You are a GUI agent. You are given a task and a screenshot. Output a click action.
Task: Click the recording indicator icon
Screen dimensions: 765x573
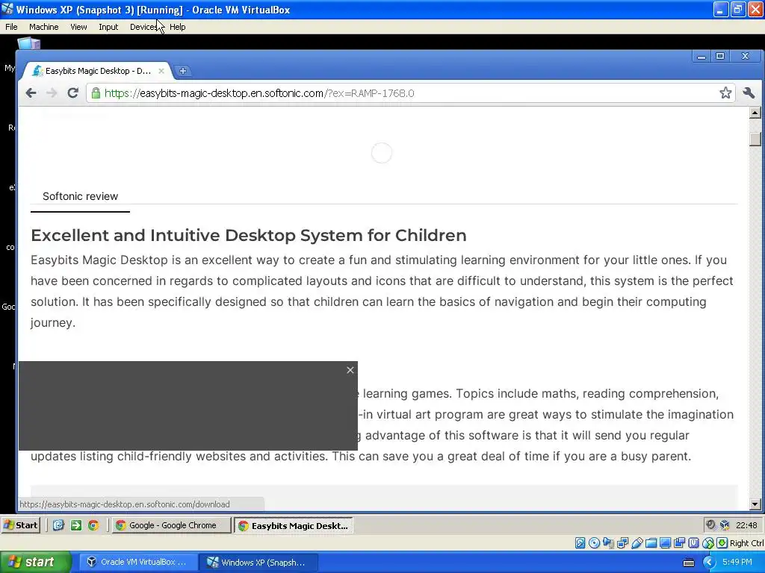click(679, 543)
